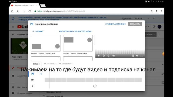Image resolution: width=173 pixels, height=97 pixels.
Task: Click the 'ОТМЕНИТЬ' undo button
Action: coord(50,64)
